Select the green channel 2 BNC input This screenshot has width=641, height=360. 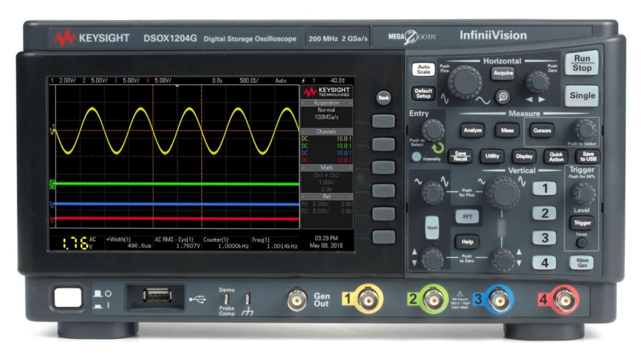(434, 299)
